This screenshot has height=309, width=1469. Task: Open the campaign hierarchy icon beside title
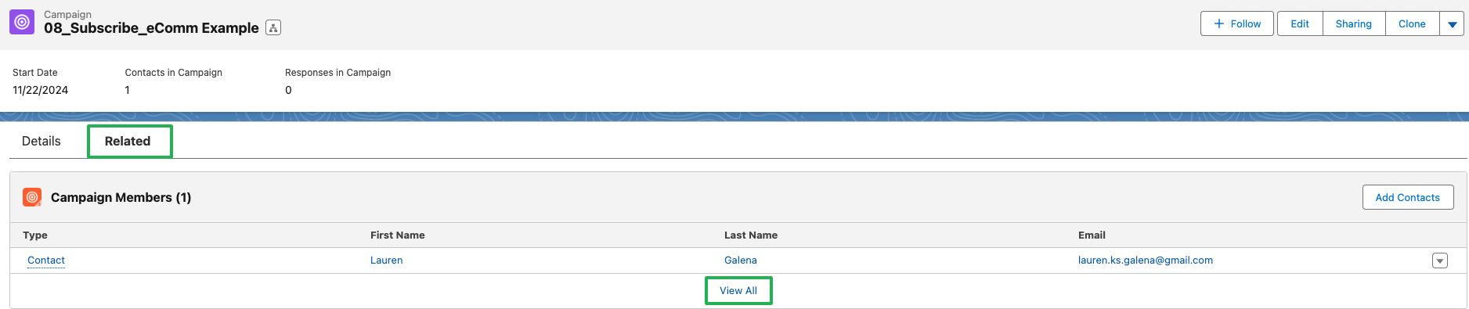(x=273, y=27)
